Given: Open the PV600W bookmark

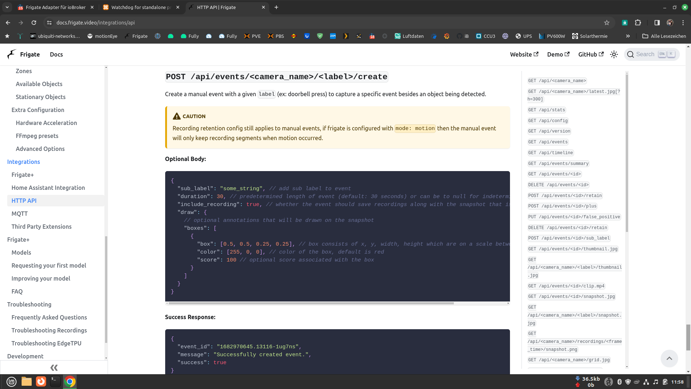Looking at the screenshot, I should 552,36.
